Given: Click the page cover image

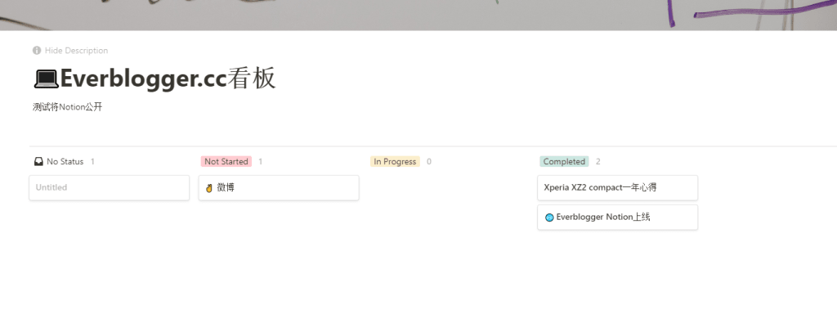Looking at the screenshot, I should pos(418,15).
